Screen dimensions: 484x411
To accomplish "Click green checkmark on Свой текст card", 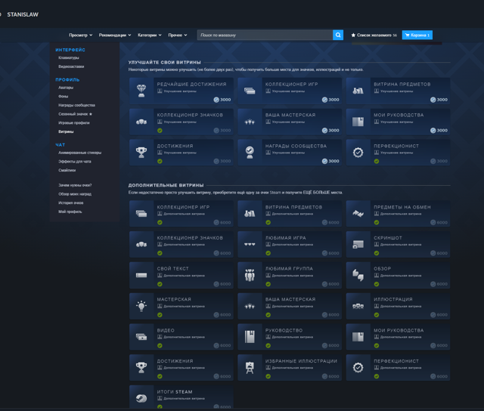I will coord(160,284).
